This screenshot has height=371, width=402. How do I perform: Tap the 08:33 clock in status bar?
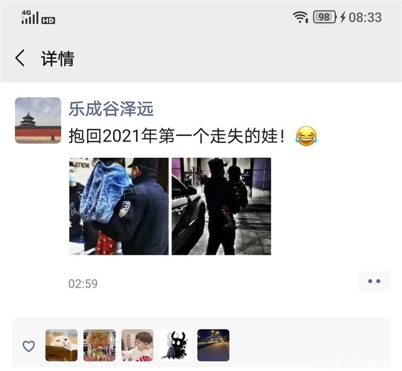tap(365, 17)
